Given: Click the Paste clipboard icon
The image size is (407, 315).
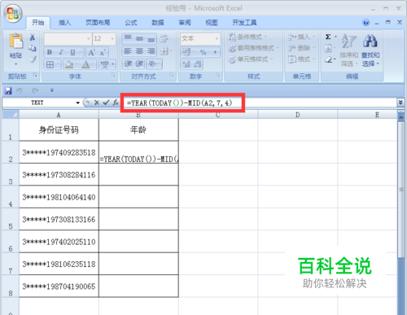Looking at the screenshot, I should 16,42.
